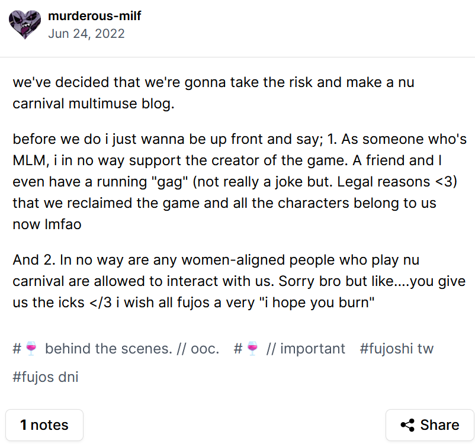
Task: Click the first paragraph about the multimuse blog
Action: tap(213, 93)
